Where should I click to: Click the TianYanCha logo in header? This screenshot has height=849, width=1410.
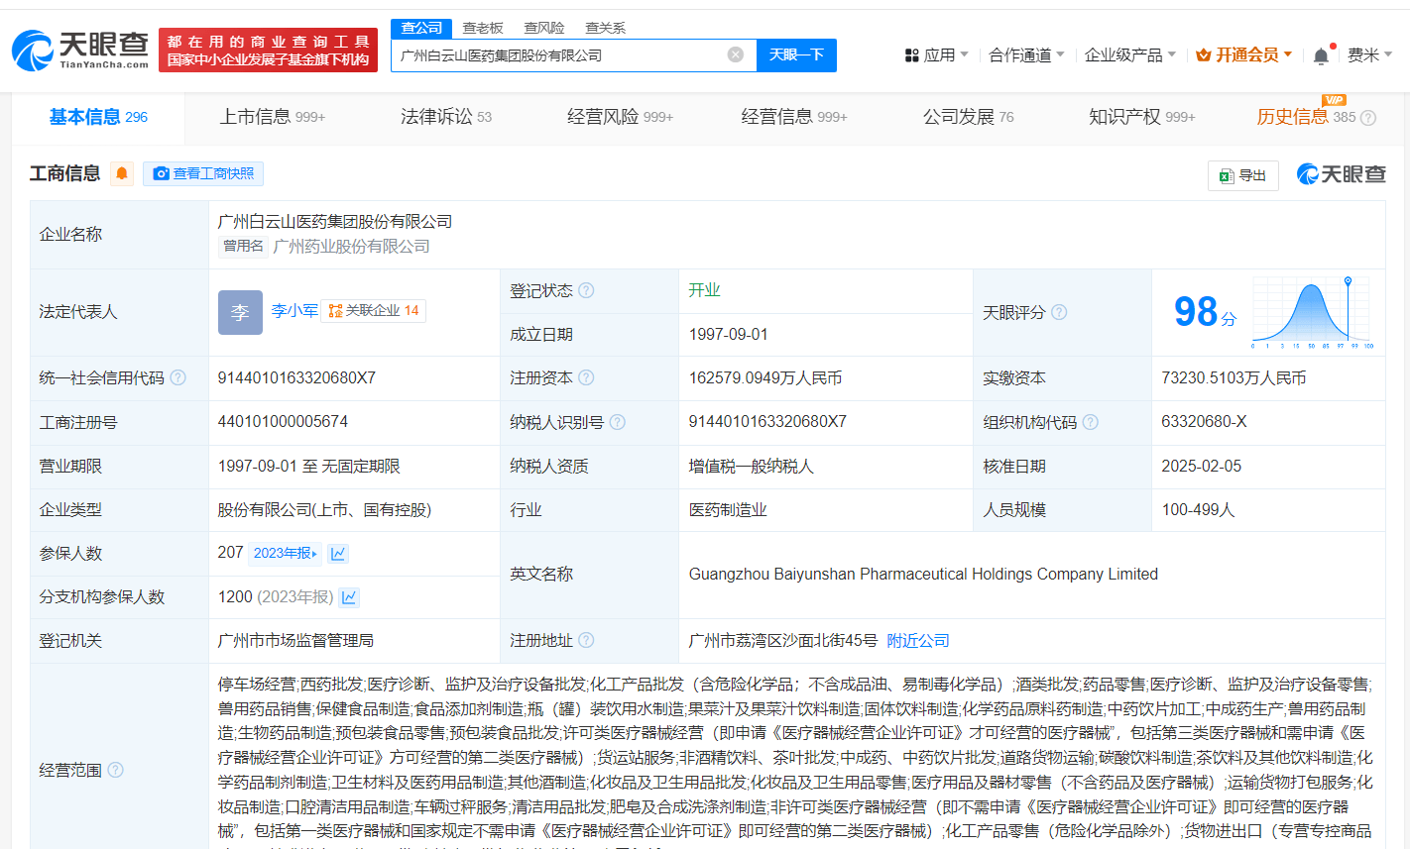pyautogui.click(x=80, y=50)
